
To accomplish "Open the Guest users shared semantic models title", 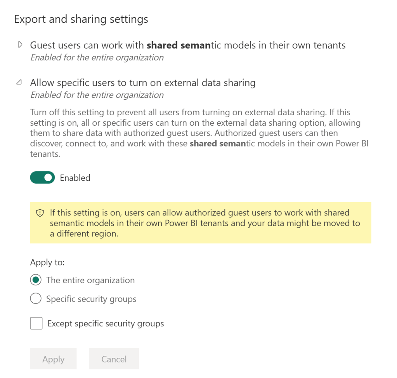I will [x=188, y=45].
